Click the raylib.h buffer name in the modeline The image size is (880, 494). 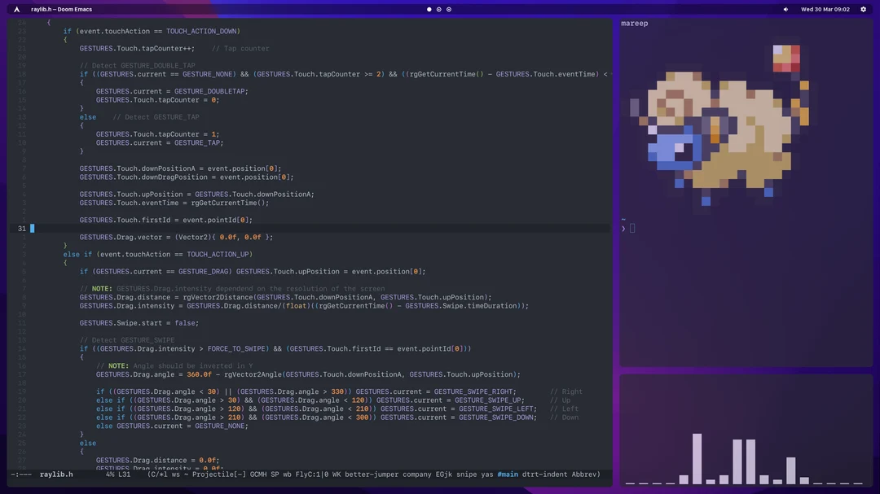(x=58, y=474)
